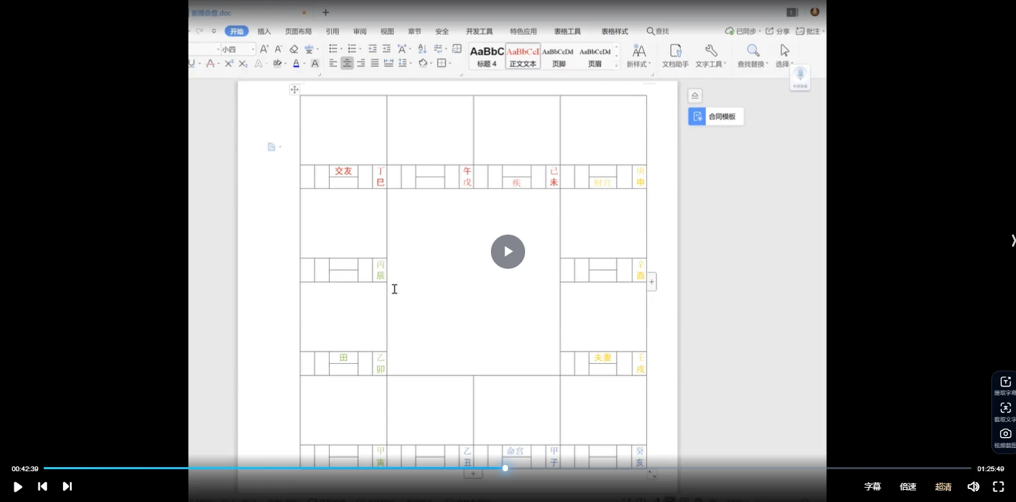This screenshot has height=502, width=1016.
Task: Clear formatting with eraser icon
Action: coord(293,49)
